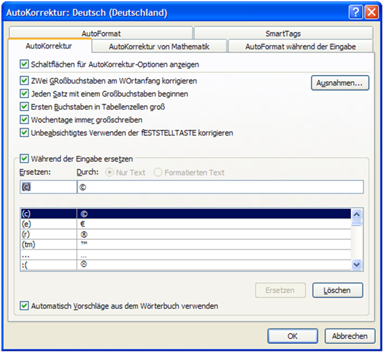Open the SmartTags tab

pos(283,34)
